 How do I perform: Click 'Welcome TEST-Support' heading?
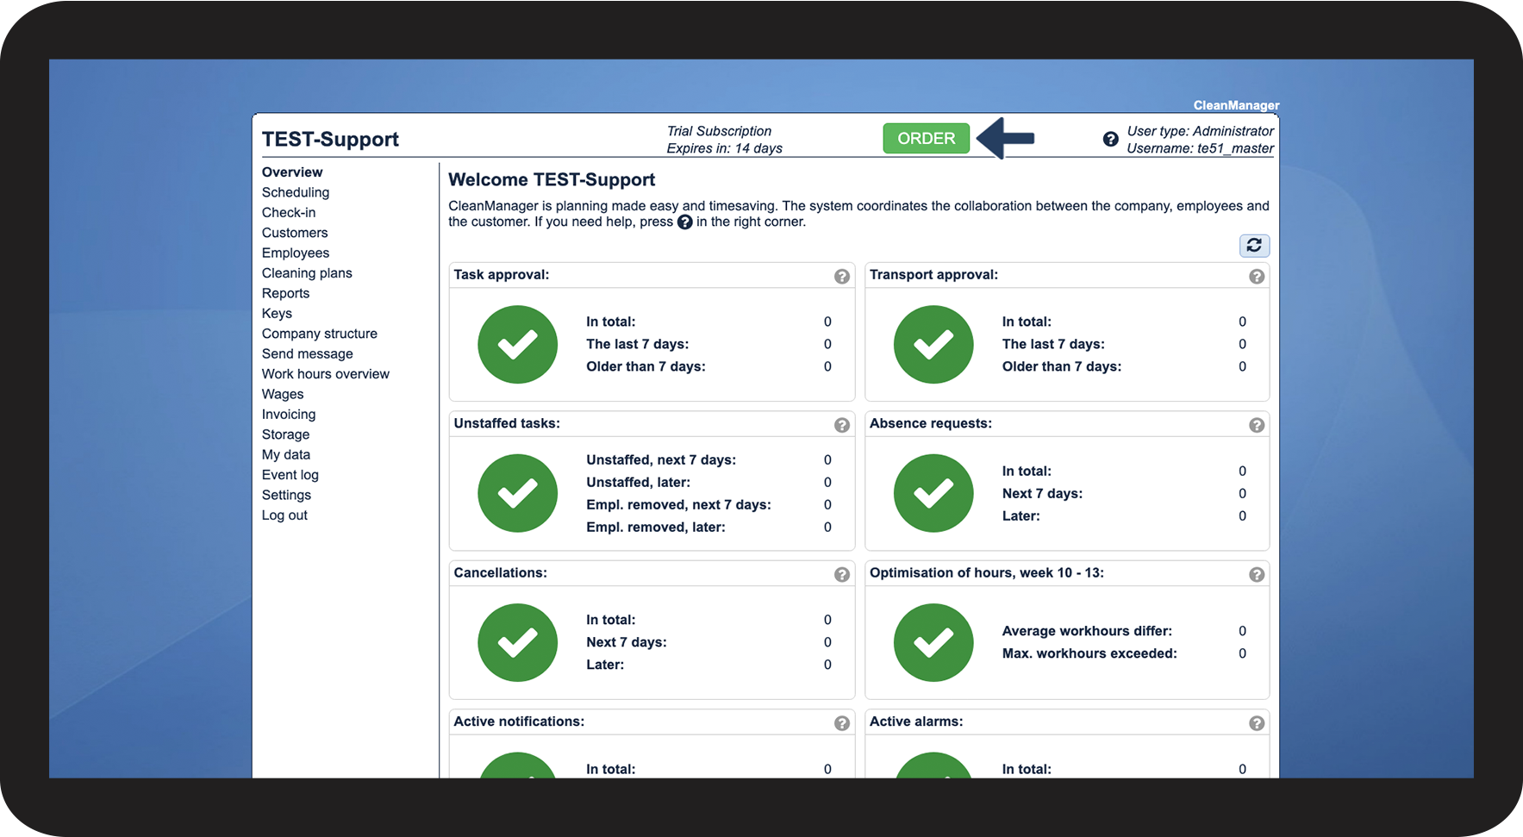552,180
